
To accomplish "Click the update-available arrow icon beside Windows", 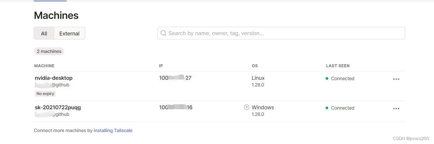I will (246, 107).
